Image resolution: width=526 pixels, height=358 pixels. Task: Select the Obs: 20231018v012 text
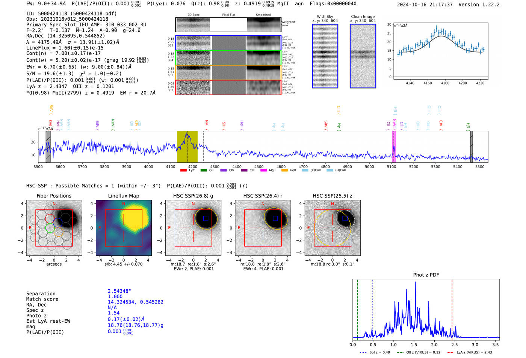coord(67,19)
